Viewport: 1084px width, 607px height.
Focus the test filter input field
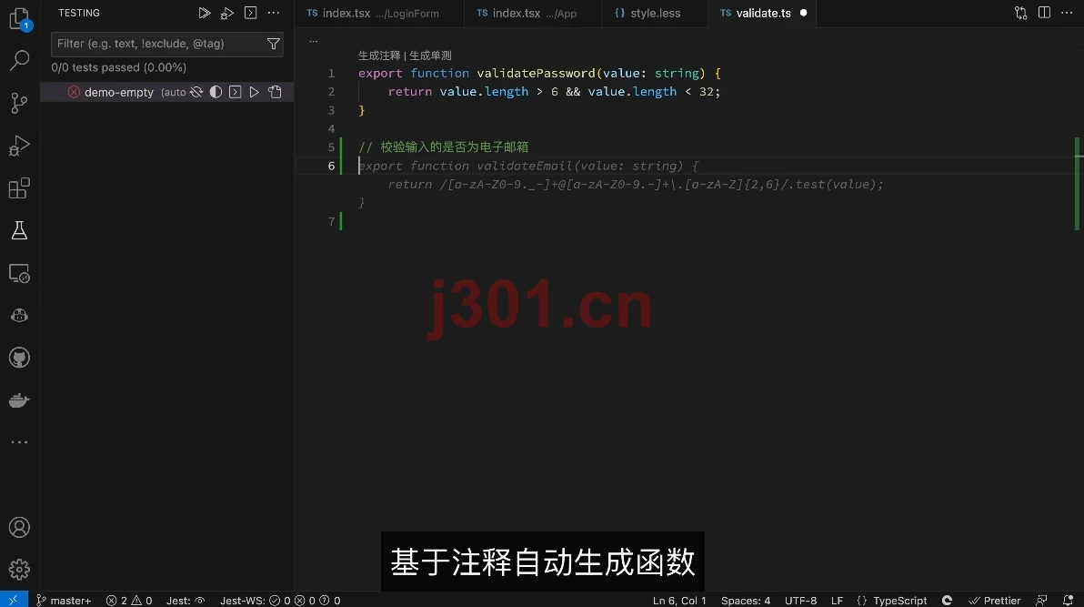166,44
